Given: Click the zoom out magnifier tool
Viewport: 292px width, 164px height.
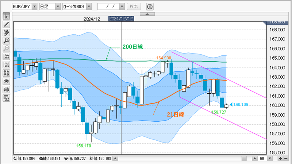Looking at the screenshot, I should (x=6, y=48).
